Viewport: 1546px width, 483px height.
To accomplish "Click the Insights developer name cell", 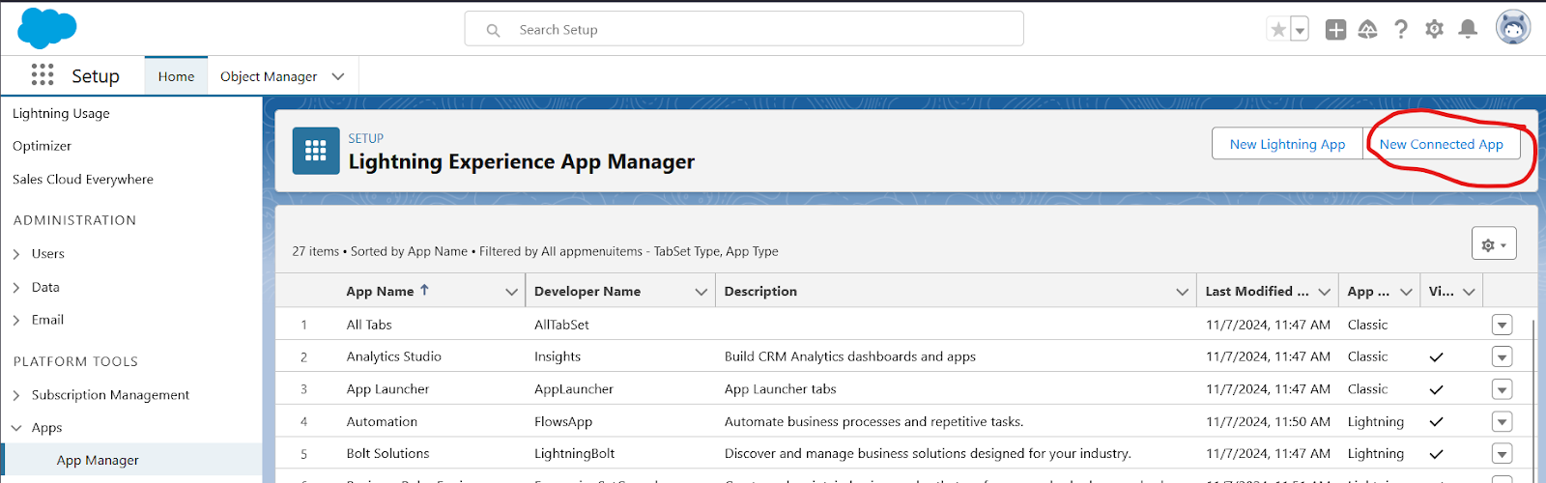I will [x=558, y=356].
